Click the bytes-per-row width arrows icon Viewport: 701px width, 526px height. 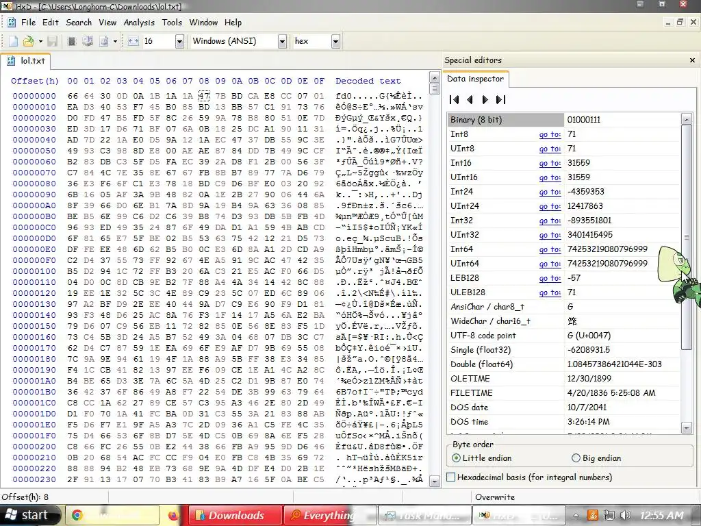coord(133,41)
